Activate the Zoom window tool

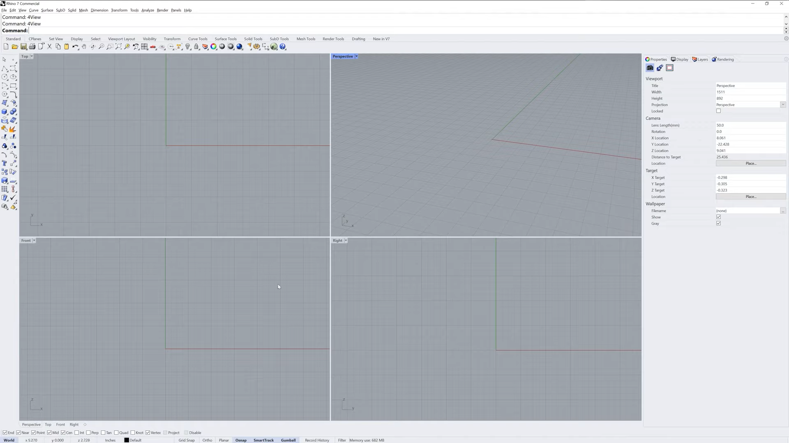tap(109, 47)
